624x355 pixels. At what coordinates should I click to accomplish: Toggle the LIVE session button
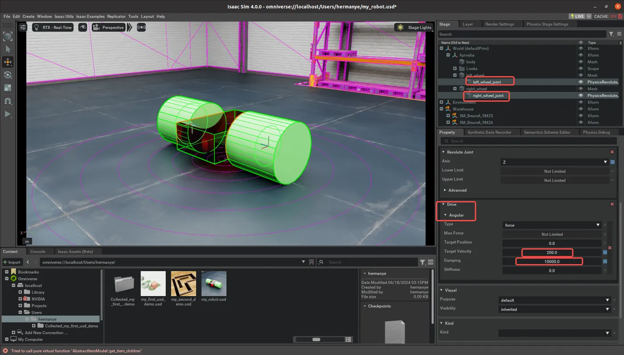tap(577, 16)
